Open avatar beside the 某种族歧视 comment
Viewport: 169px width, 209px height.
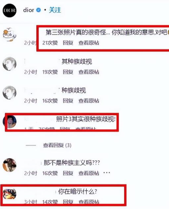coord(10,64)
